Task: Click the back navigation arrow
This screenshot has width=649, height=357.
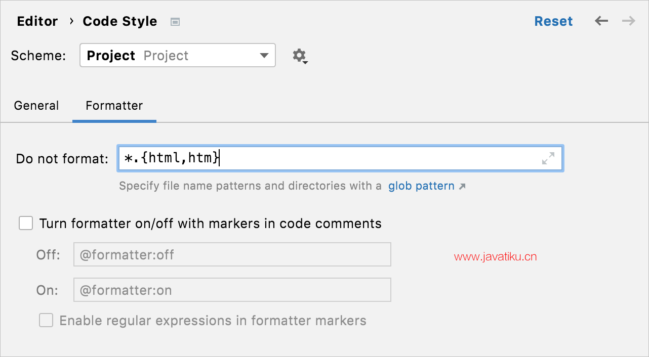Action: coord(601,21)
